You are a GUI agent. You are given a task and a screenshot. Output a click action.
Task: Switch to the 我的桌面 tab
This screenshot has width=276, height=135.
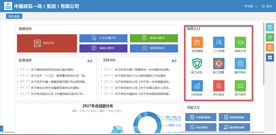pos(14,16)
